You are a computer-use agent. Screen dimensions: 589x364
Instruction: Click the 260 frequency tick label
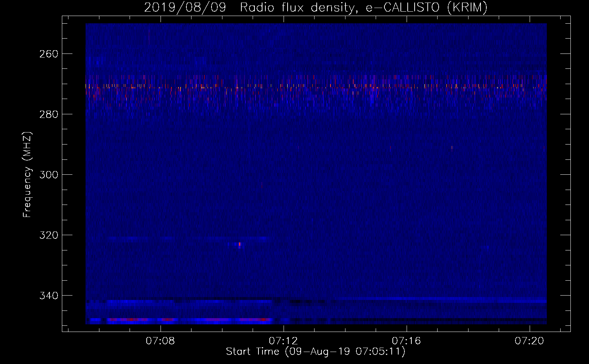pos(49,54)
